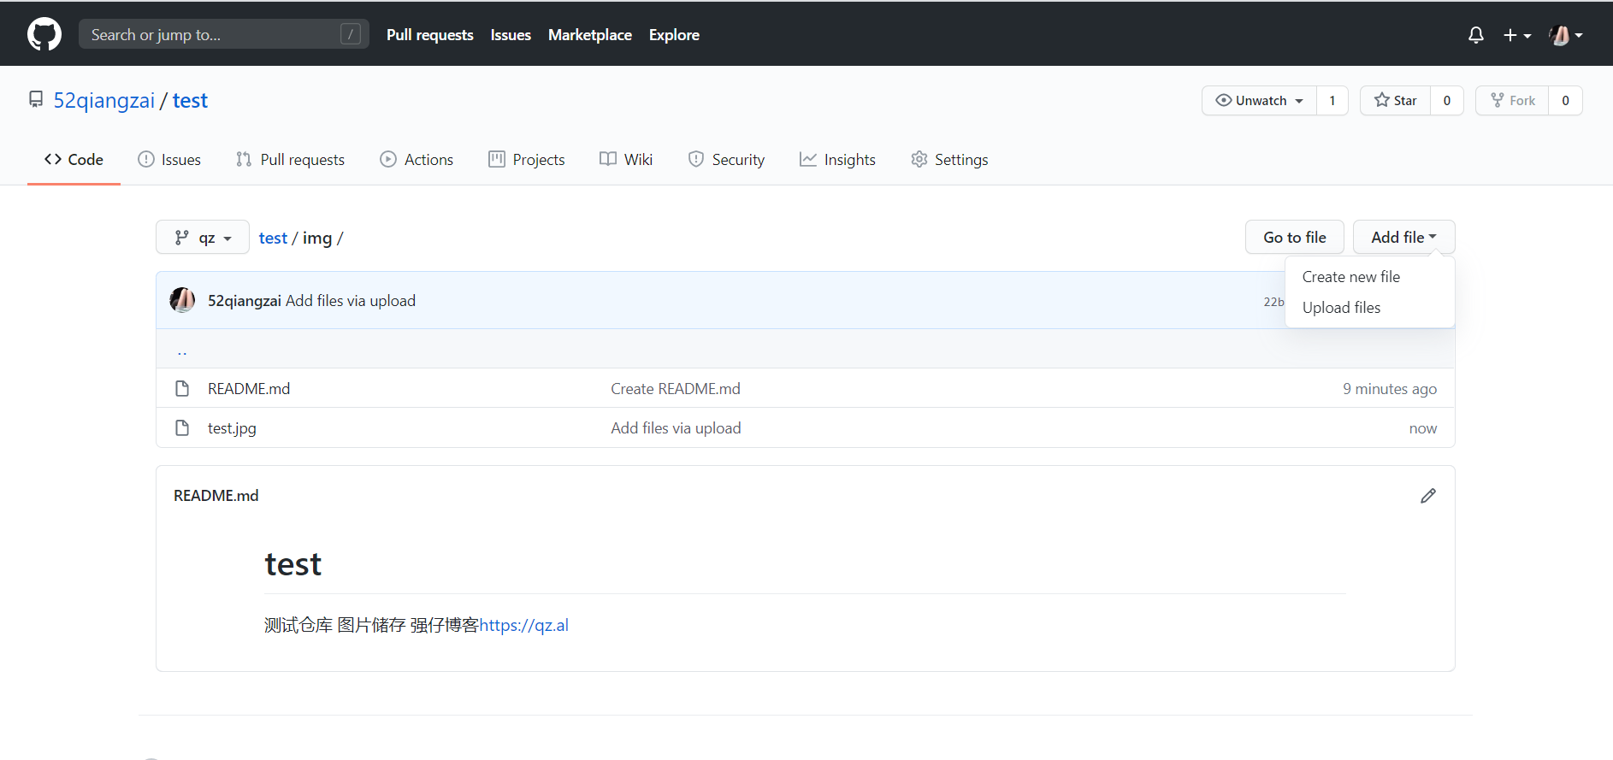Star this repository

click(1395, 101)
